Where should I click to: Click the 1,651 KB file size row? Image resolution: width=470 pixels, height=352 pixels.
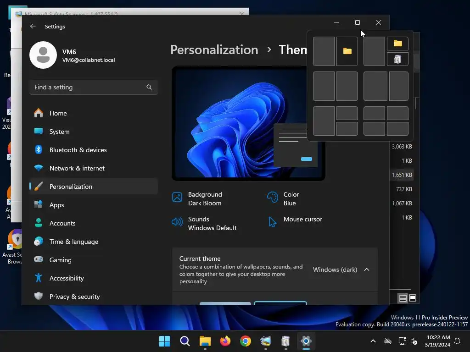[x=402, y=175]
